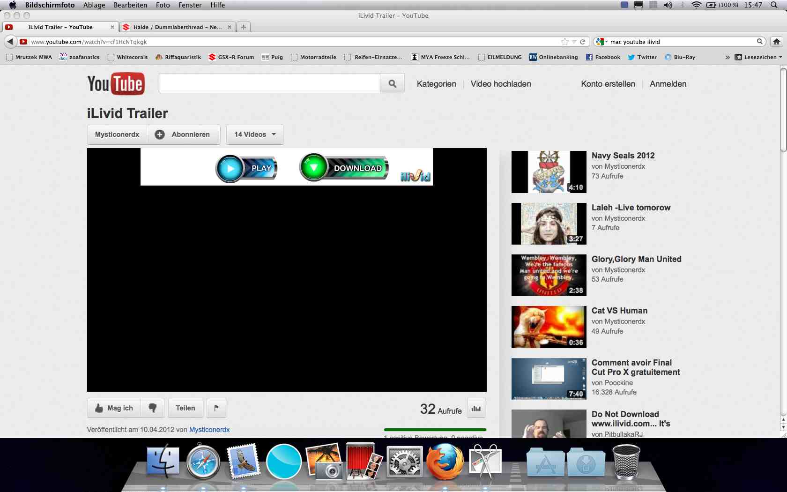This screenshot has height=492, width=787.
Task: Open System Preferences from the Dock
Action: (404, 462)
